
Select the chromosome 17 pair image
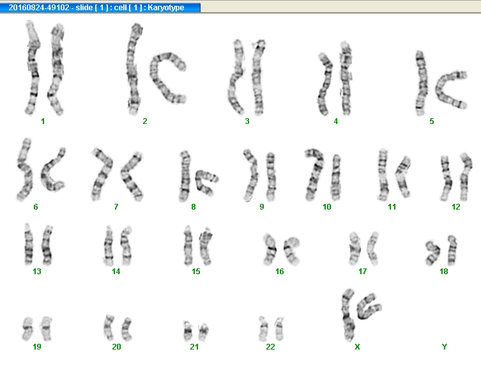[x=364, y=249]
